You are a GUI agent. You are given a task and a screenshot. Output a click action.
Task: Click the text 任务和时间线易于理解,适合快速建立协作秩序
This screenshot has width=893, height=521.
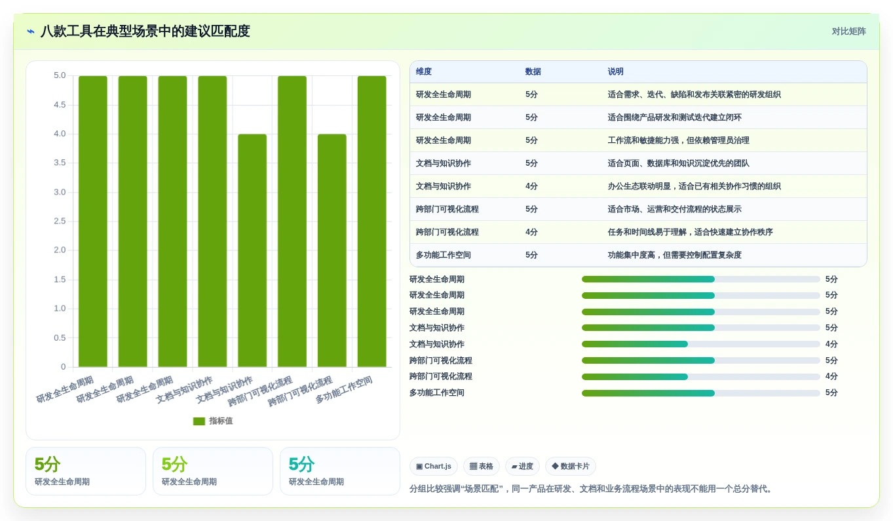(691, 232)
